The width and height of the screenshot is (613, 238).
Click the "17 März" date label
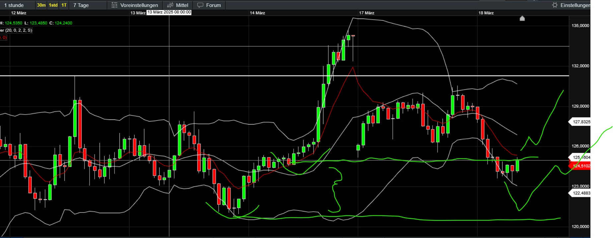coord(367,13)
